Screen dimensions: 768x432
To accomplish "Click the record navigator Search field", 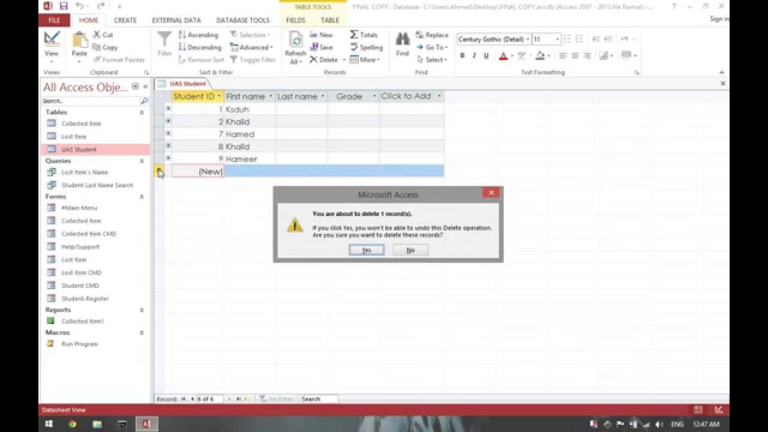I will click(x=319, y=399).
